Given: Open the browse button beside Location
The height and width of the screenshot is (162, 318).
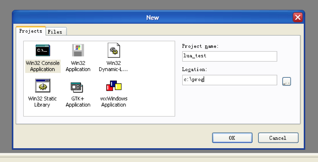Looking at the screenshot, I should tap(286, 81).
